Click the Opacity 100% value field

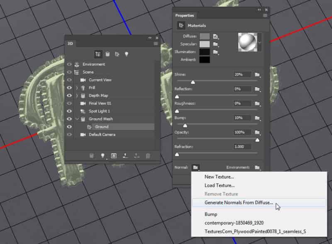click(242, 132)
